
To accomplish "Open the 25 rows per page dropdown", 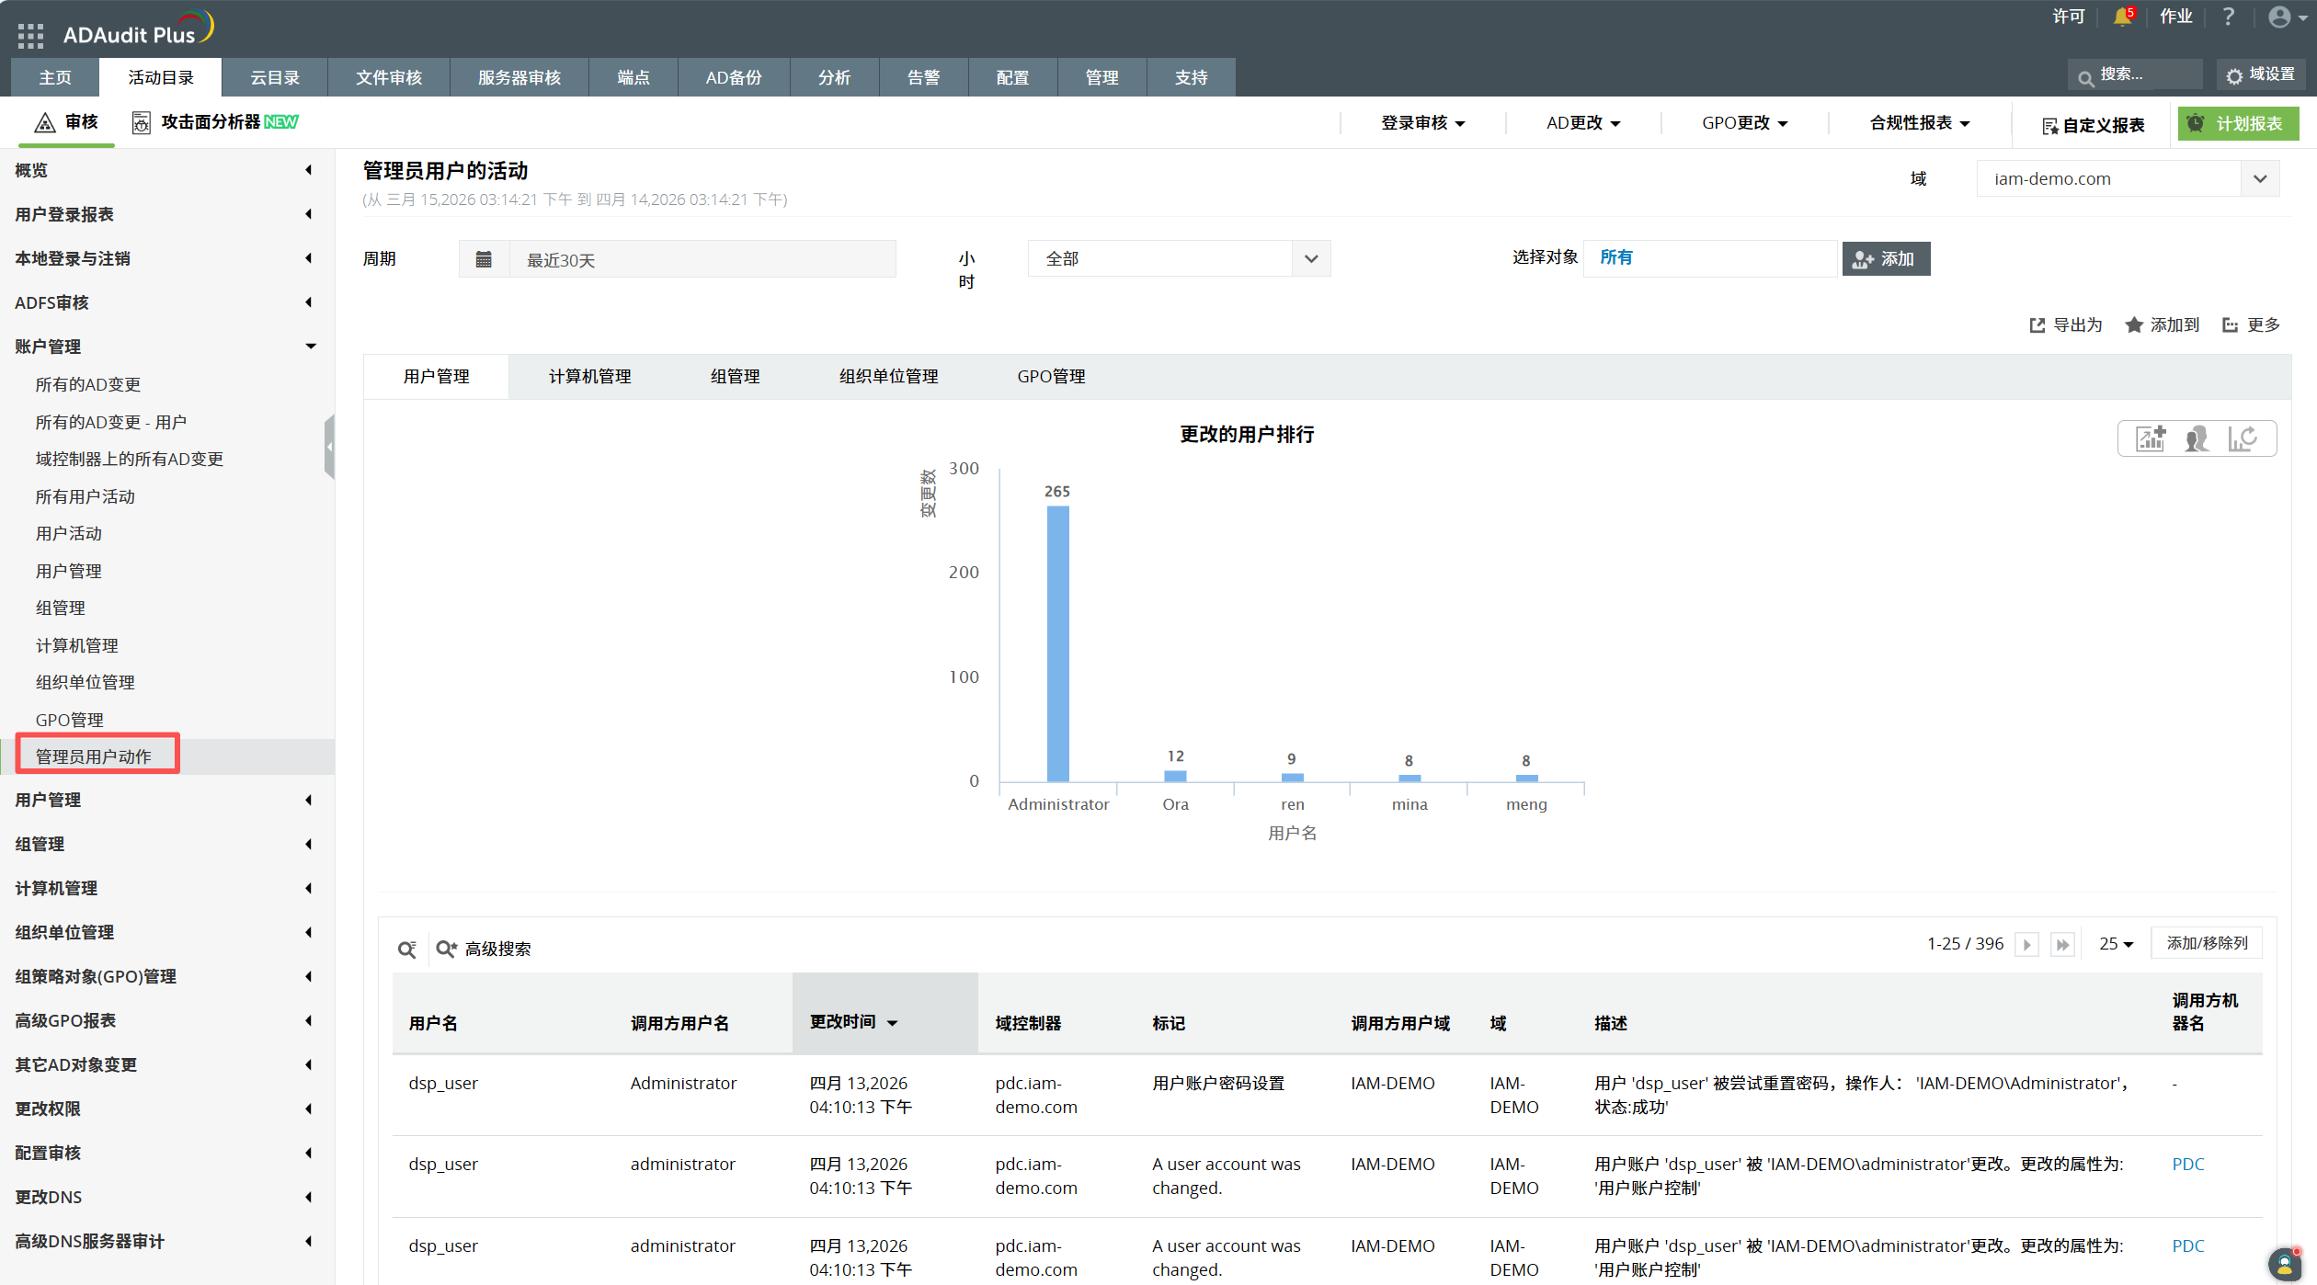I will tap(2116, 944).
